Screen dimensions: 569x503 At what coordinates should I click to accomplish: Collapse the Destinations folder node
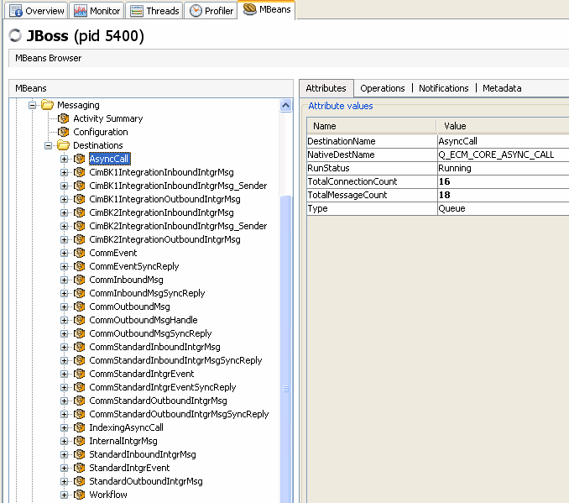pyautogui.click(x=49, y=145)
